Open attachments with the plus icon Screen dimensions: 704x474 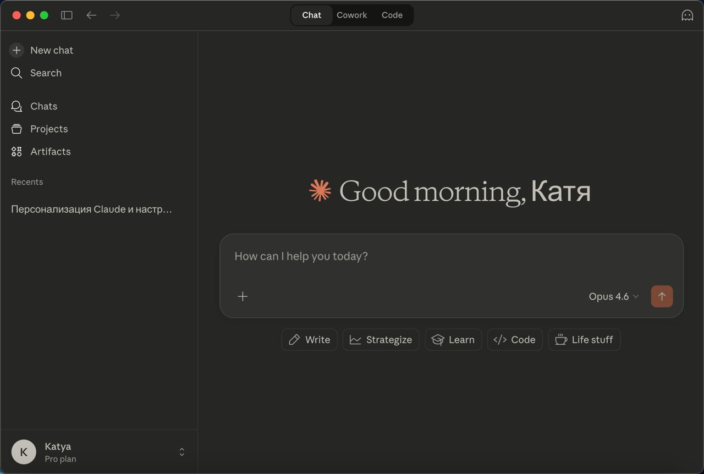coord(243,296)
